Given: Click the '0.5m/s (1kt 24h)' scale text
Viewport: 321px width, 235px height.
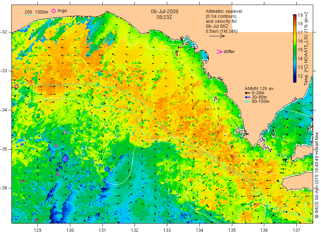Looking at the screenshot, I should point(222,31).
